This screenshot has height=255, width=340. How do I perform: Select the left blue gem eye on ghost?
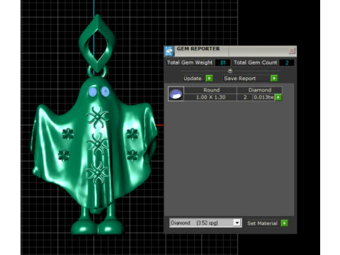tap(93, 92)
